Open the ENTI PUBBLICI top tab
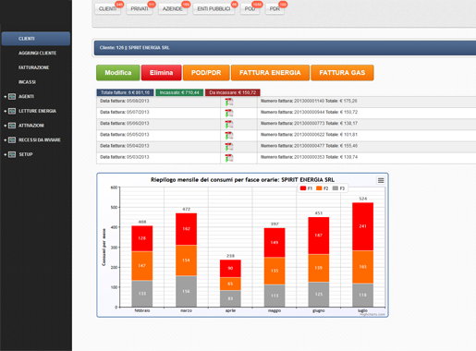Viewport: 476px width, 351px height. 214,9
